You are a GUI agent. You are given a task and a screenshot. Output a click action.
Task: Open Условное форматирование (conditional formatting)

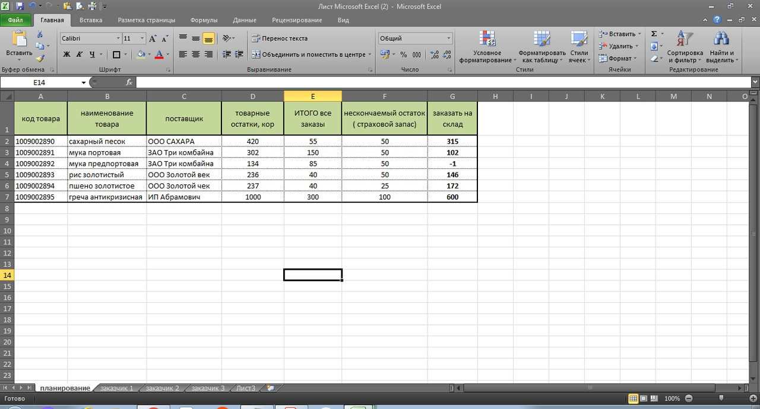(x=487, y=46)
